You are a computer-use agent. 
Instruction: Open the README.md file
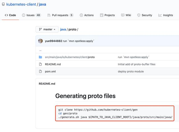pos(53,64)
